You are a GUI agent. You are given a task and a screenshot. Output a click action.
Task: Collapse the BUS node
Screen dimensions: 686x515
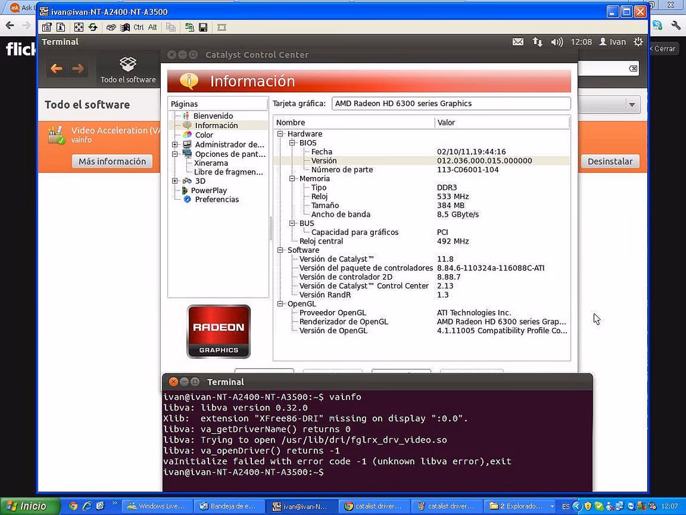tap(292, 223)
